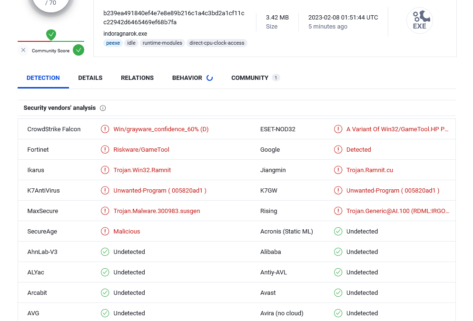Click the alert icon for Ikarus detection
Image resolution: width=473 pixels, height=321 pixels.
[x=105, y=170]
